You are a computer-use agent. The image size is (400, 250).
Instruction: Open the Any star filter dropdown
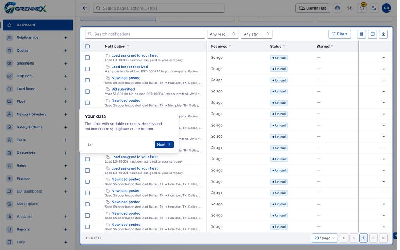(257, 34)
